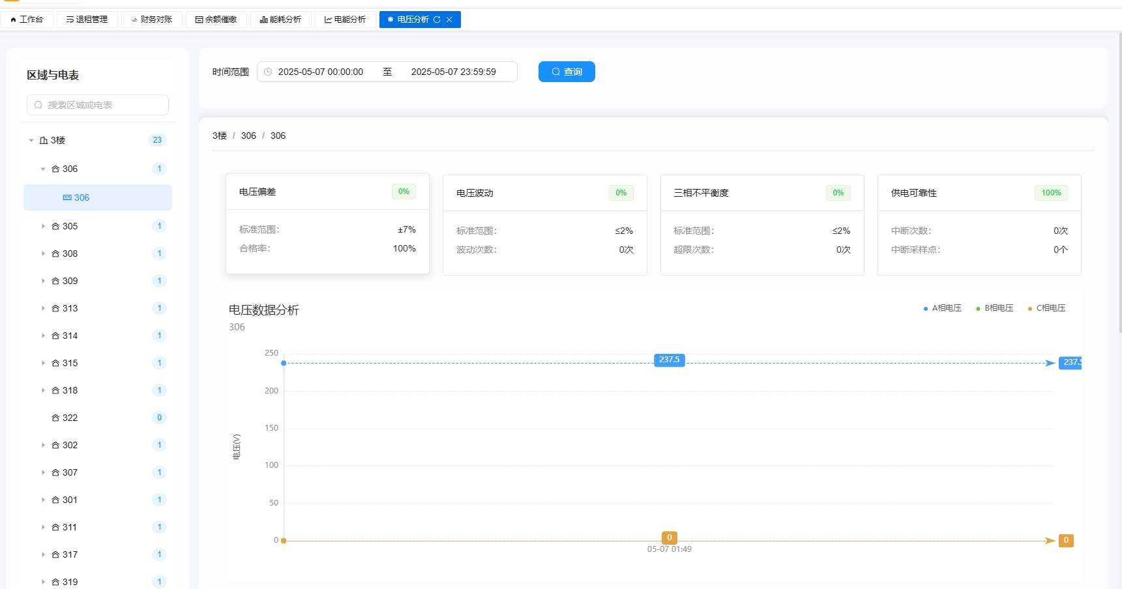Click the building icon next to 3楼
Viewport: 1122px width, 589px height.
(44, 140)
